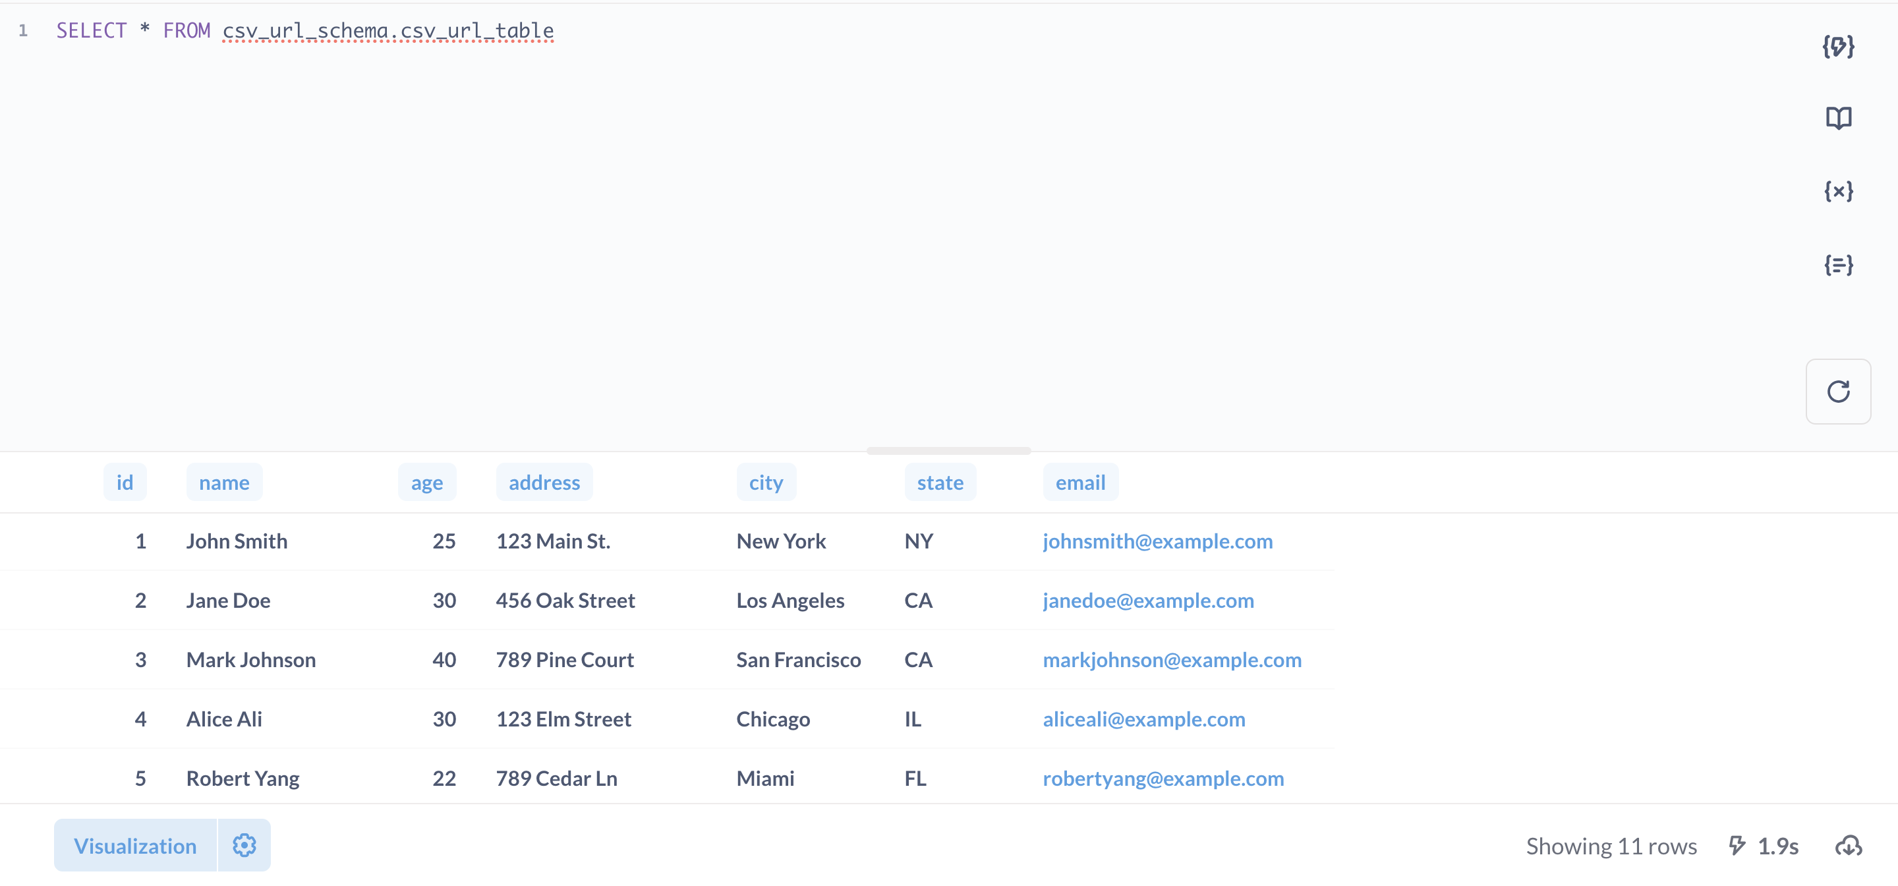The width and height of the screenshot is (1898, 886).
Task: Open janedoe@example.com email link
Action: point(1148,600)
